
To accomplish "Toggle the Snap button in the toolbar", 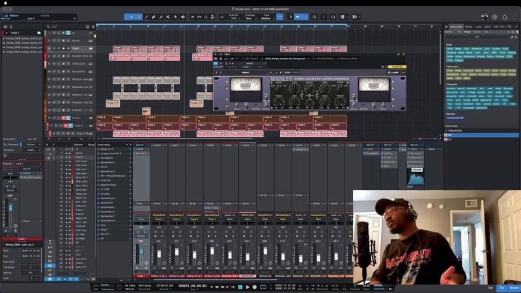I will tap(280, 17).
